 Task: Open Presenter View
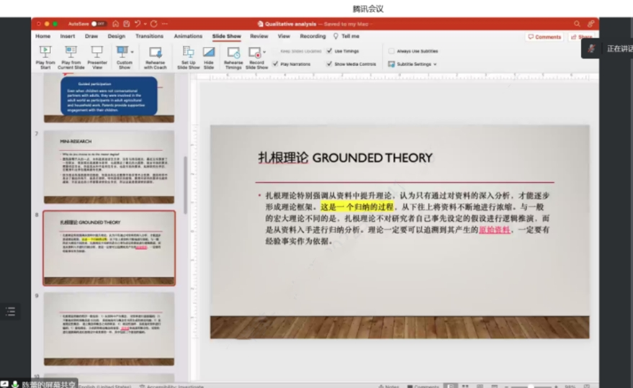coord(96,53)
